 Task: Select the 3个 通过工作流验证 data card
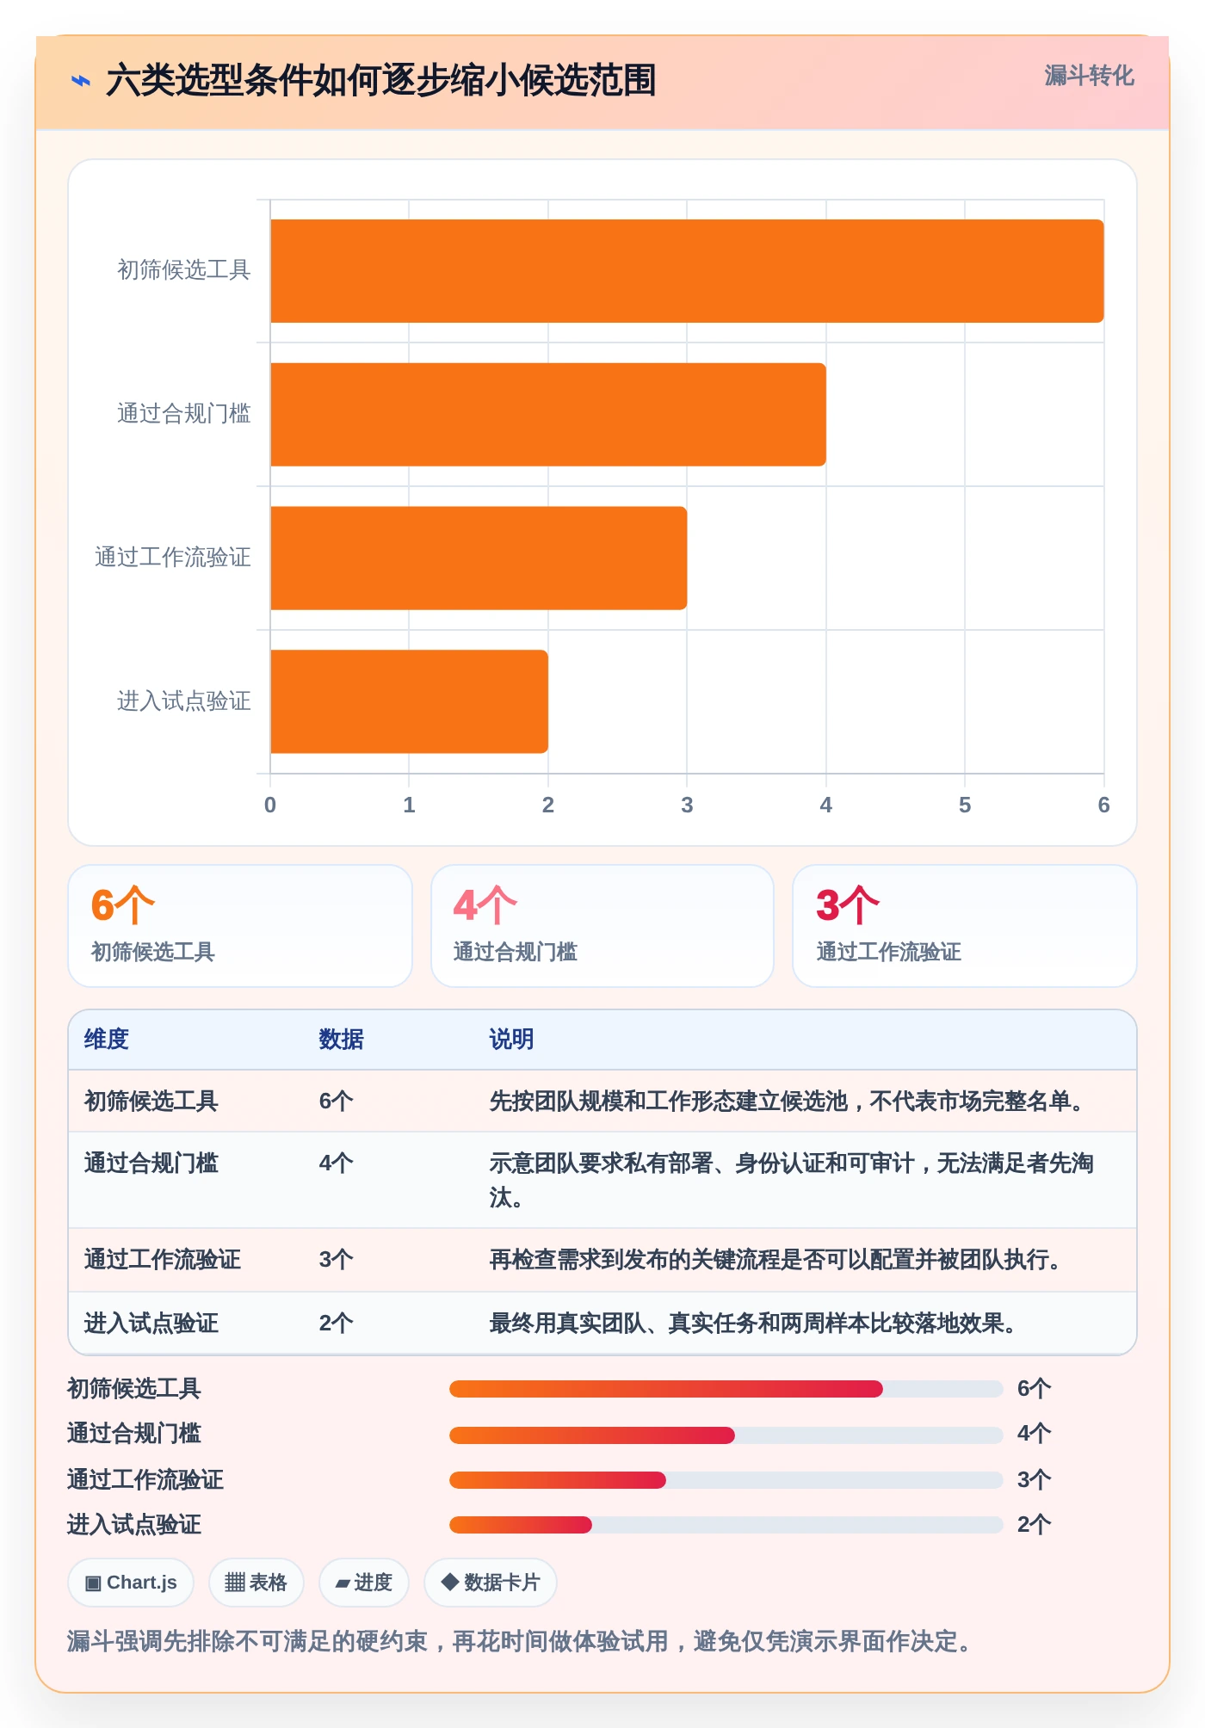tap(965, 926)
